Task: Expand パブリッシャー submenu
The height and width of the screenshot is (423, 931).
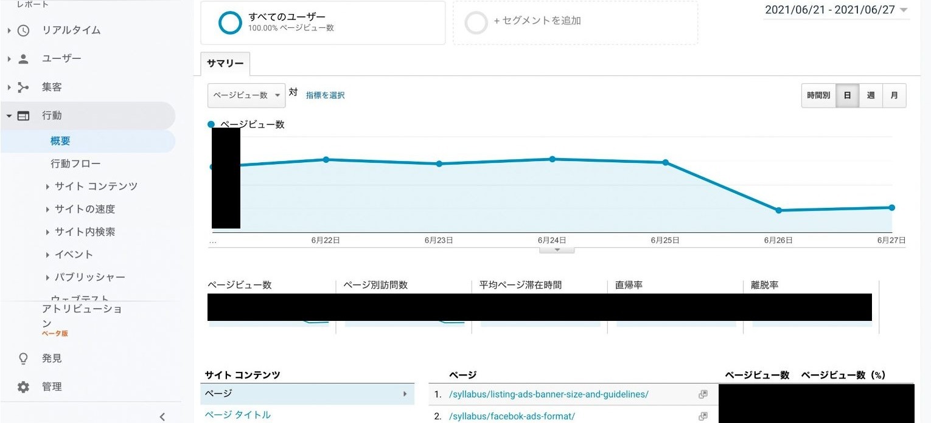Action: (x=47, y=278)
